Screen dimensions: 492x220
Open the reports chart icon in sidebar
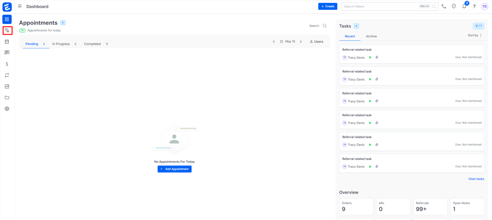tap(7, 86)
